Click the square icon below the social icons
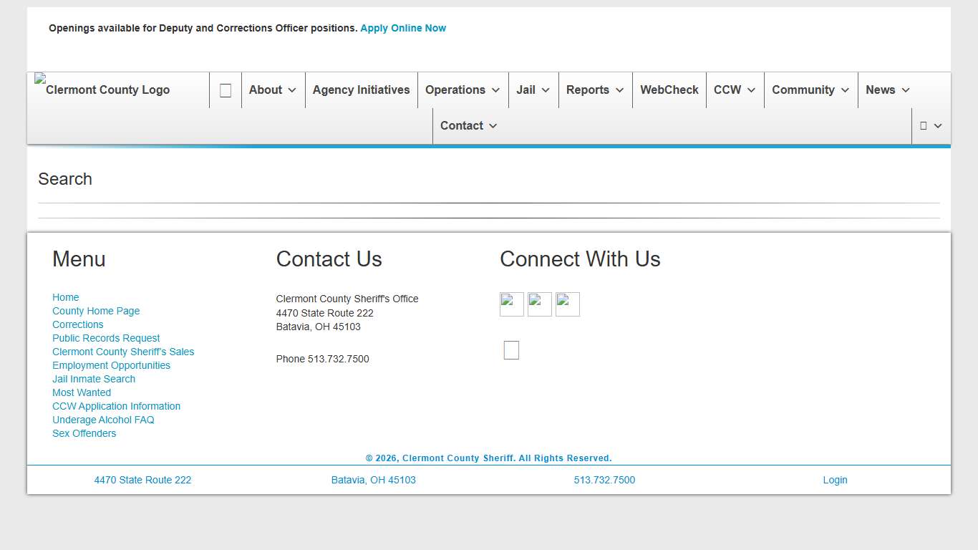The height and width of the screenshot is (550, 978). coord(511,350)
